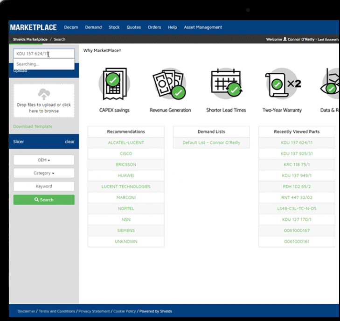Viewport: 340px width, 321px height.
Task: Click the MARKETPLACE logo
Action: pyautogui.click(x=33, y=28)
